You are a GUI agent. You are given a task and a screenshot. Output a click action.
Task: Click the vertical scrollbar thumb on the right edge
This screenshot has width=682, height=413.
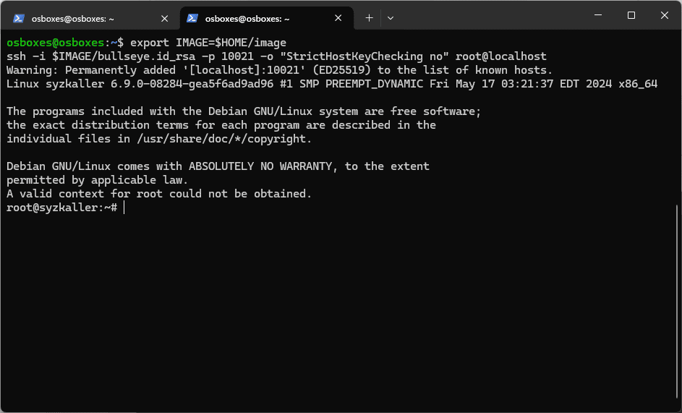coord(678,304)
